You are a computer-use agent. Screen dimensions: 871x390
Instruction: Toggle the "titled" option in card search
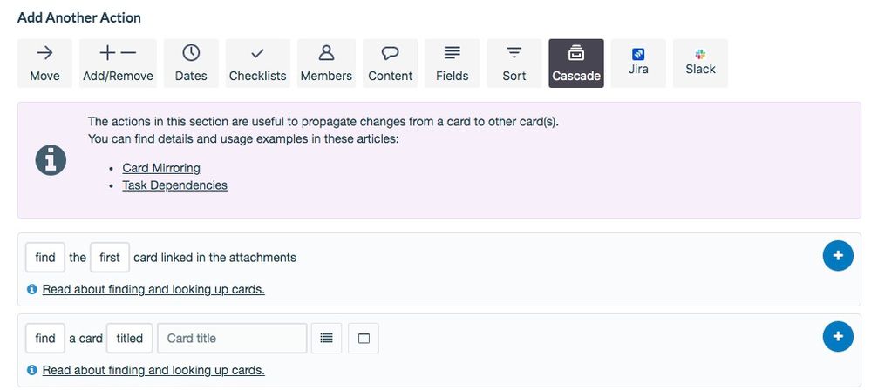(x=129, y=339)
